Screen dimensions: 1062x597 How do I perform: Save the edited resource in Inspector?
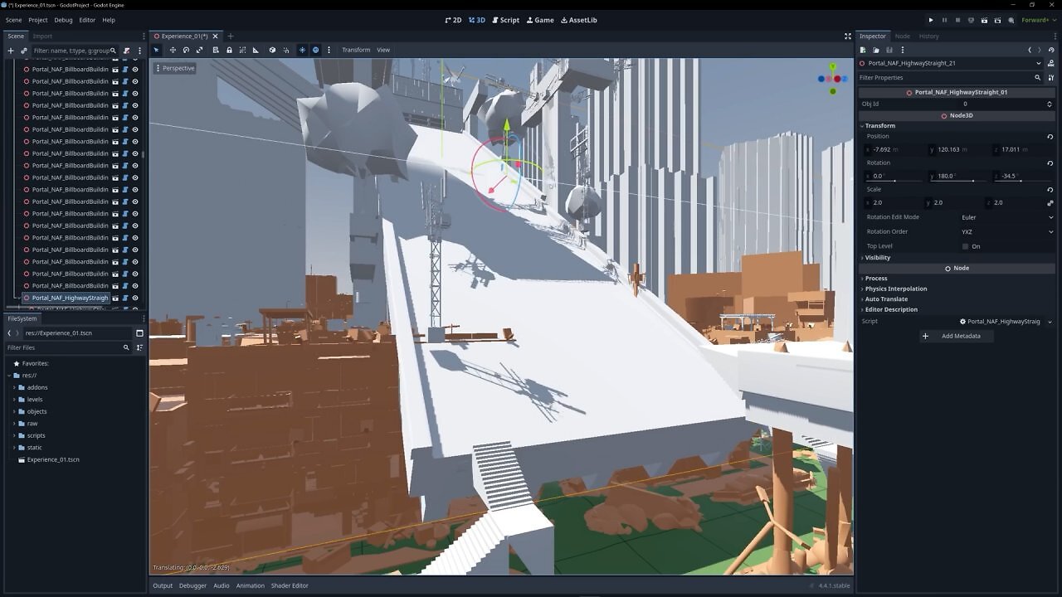pos(889,50)
